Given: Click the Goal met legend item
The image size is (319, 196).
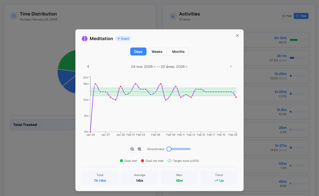Looking at the screenshot, I should tap(128, 161).
